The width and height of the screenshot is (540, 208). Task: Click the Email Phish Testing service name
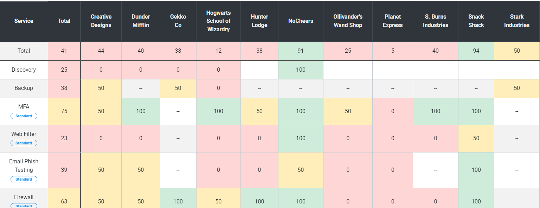point(24,165)
